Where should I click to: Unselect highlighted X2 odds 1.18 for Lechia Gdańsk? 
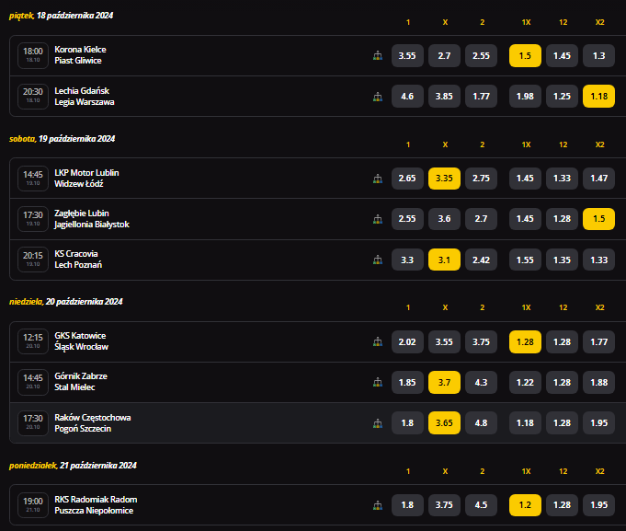(x=598, y=96)
